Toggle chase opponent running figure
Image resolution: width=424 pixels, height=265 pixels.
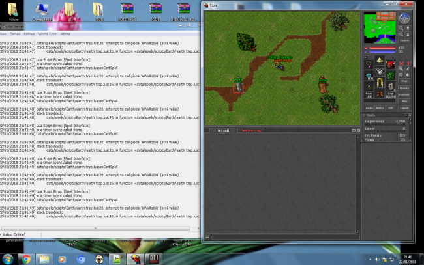(x=408, y=69)
